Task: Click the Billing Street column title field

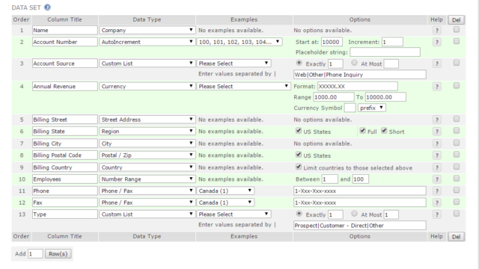Action: [x=65, y=120]
